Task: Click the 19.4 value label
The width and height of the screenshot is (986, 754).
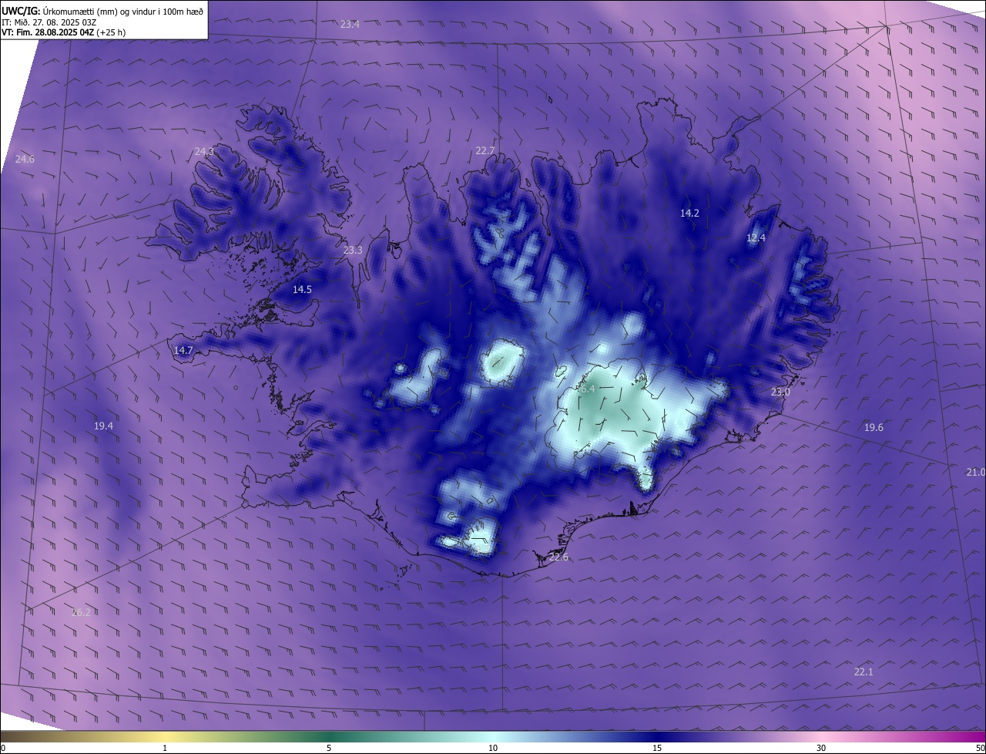Action: 103,426
